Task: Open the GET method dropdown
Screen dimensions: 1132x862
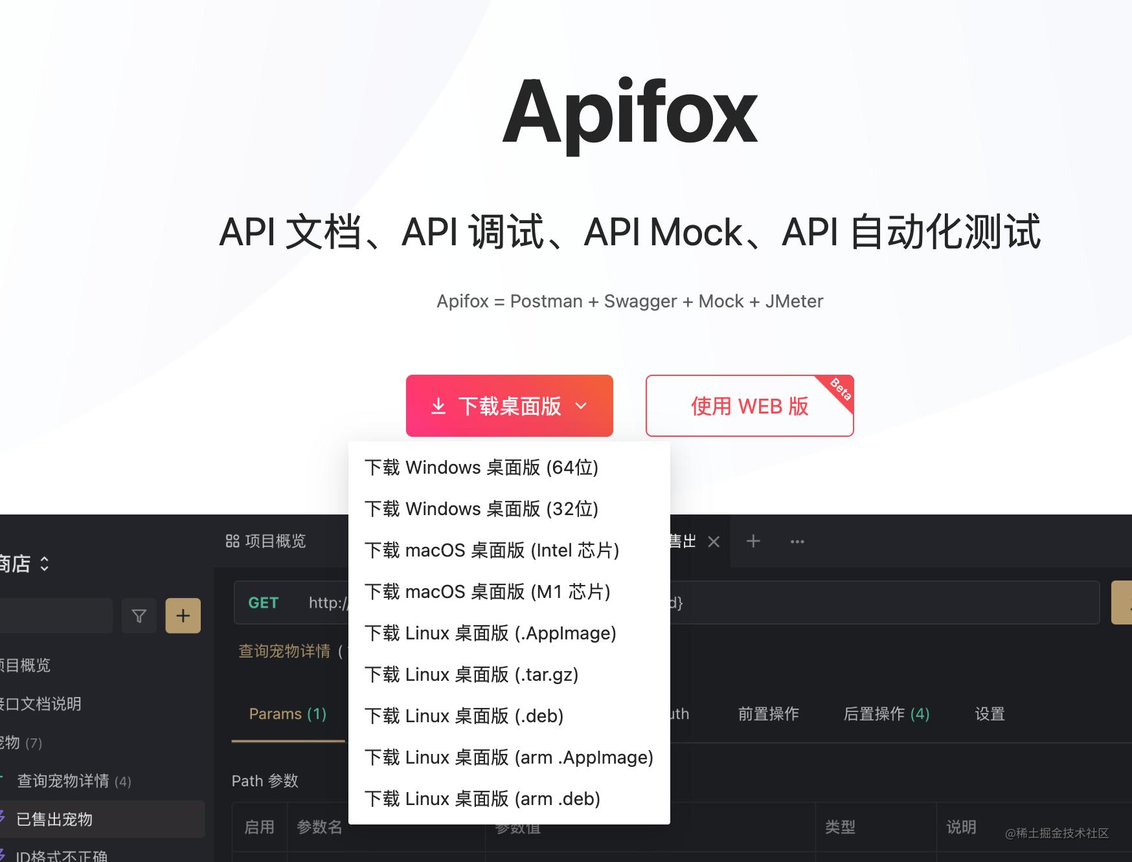Action: [x=263, y=602]
